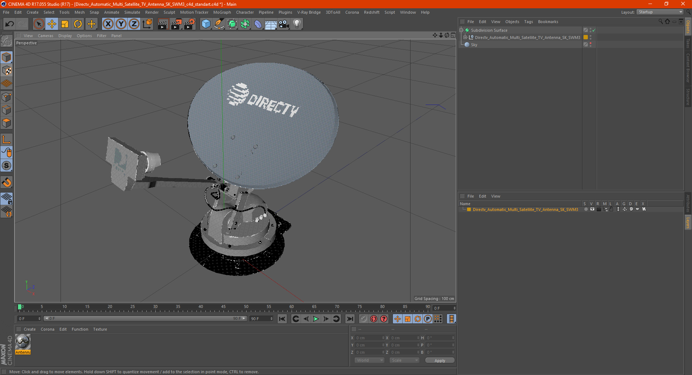Open the Bend deformer icon

[258, 24]
